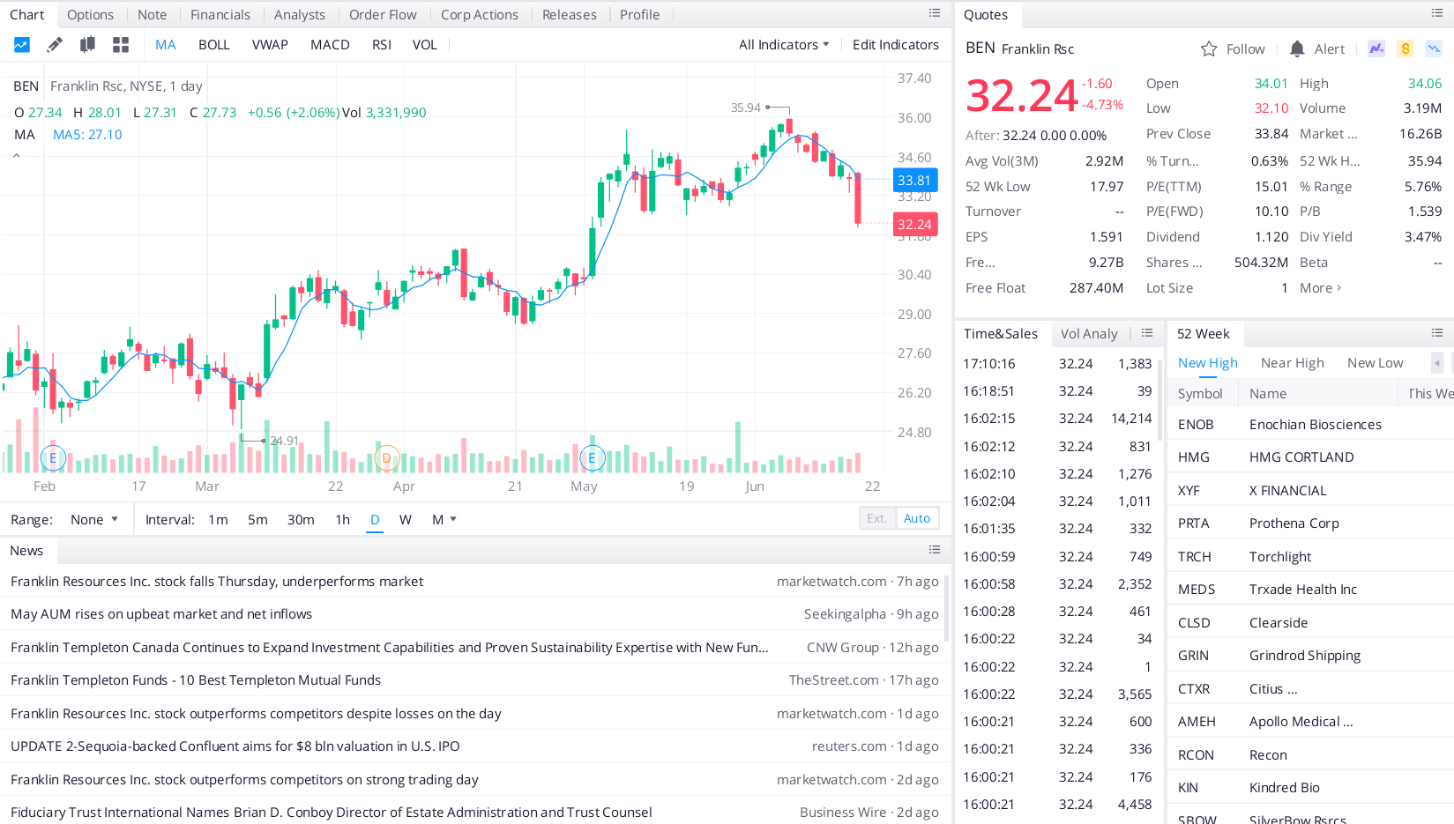Click the May earnings E marker

(x=592, y=458)
